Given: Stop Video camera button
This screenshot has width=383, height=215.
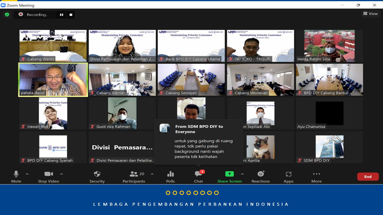Looking at the screenshot, I should pos(48,177).
